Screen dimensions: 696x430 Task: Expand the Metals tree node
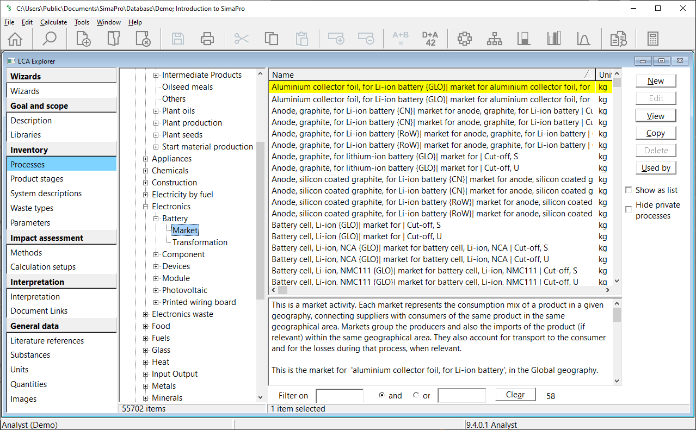146,386
